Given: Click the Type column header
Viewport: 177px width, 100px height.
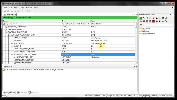Looking at the screenshot, I should pos(76,21).
